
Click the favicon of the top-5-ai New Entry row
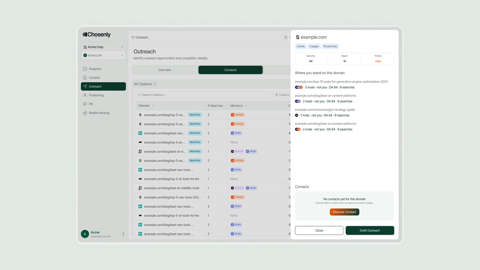140,142
